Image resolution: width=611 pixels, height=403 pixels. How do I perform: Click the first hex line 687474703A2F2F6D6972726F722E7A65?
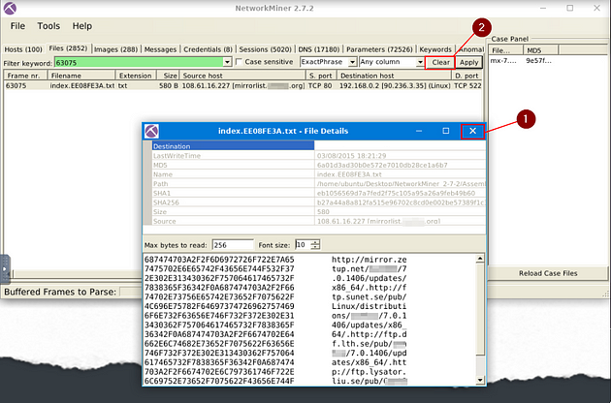tap(219, 260)
